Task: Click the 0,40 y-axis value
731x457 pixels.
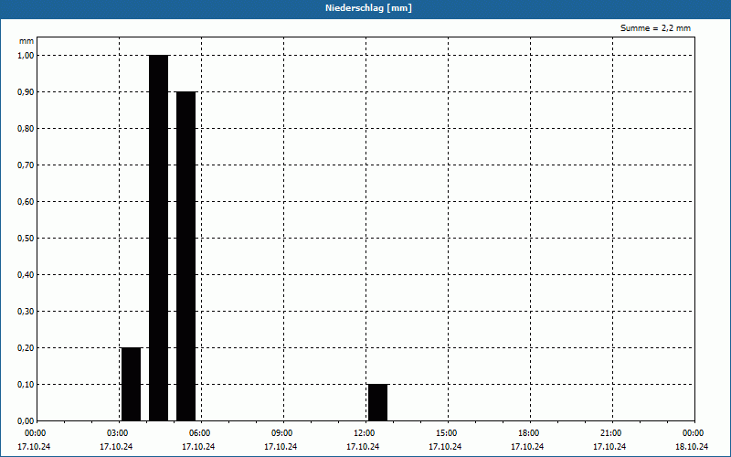Action: (26, 275)
